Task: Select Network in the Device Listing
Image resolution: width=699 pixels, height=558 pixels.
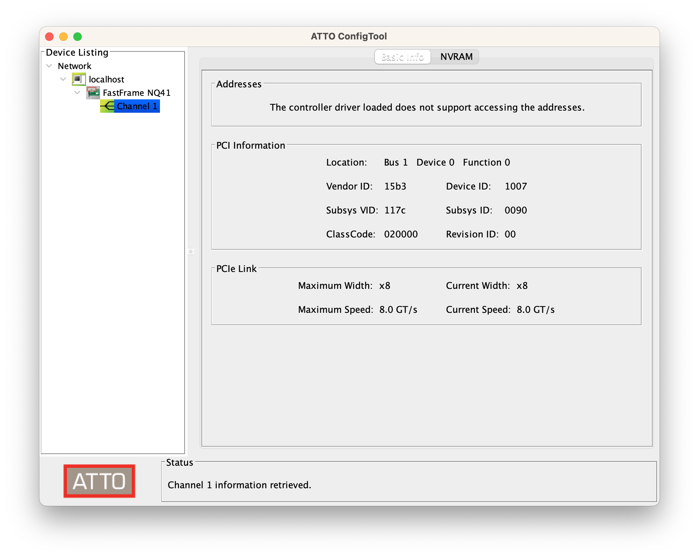Action: point(74,66)
